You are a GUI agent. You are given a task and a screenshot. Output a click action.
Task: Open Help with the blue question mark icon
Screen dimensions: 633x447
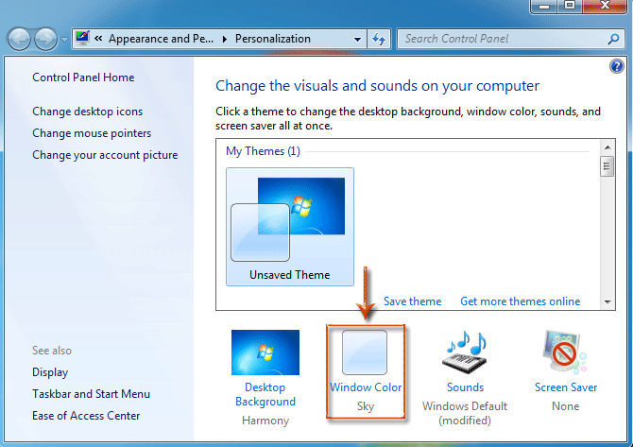click(x=616, y=66)
